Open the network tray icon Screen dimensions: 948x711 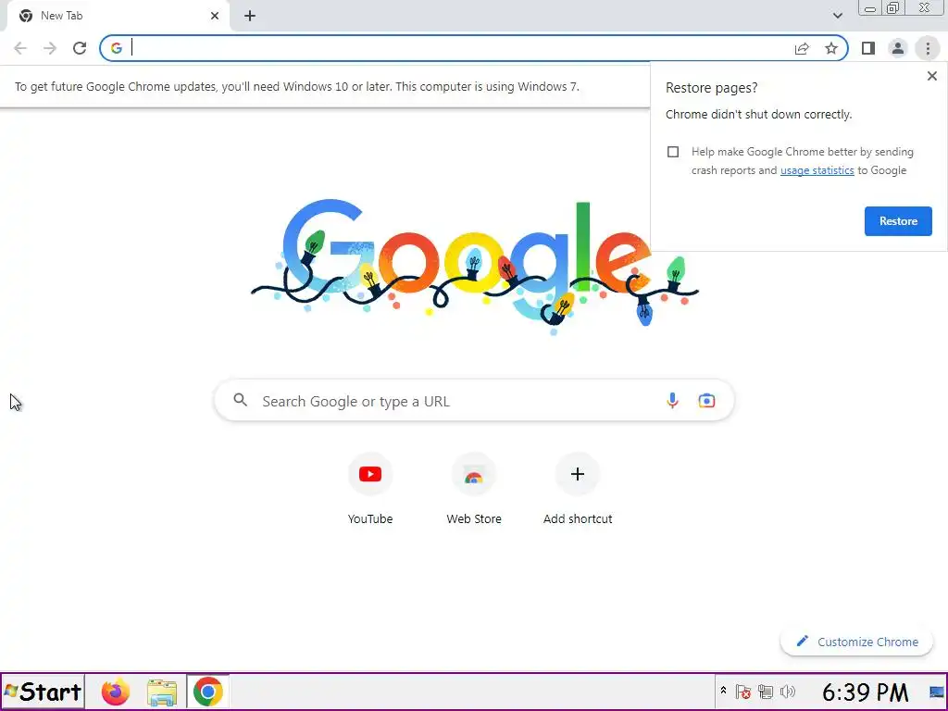766,692
